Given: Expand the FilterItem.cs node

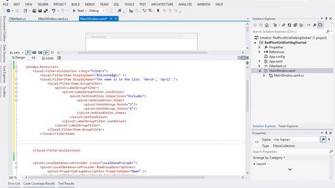Looking at the screenshot, I should [260, 66].
